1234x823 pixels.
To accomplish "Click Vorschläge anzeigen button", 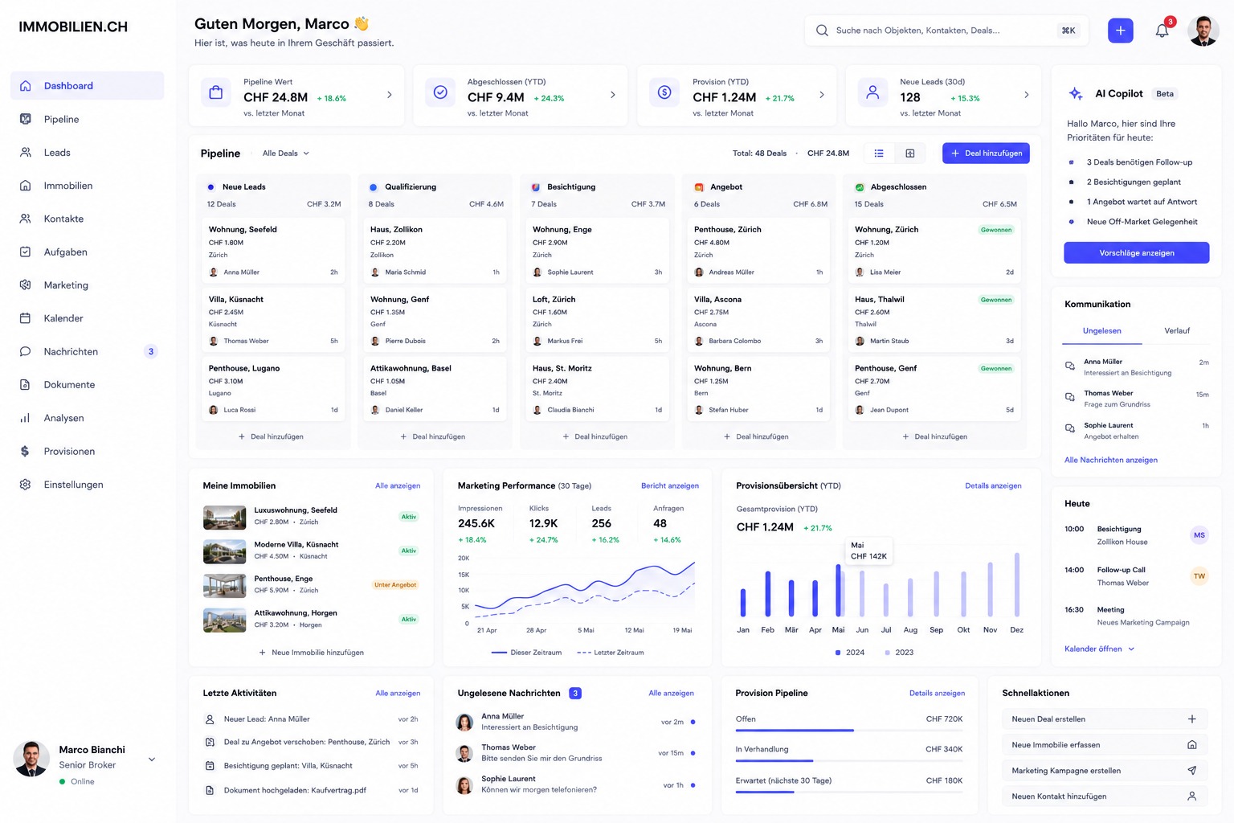I will 1137,253.
